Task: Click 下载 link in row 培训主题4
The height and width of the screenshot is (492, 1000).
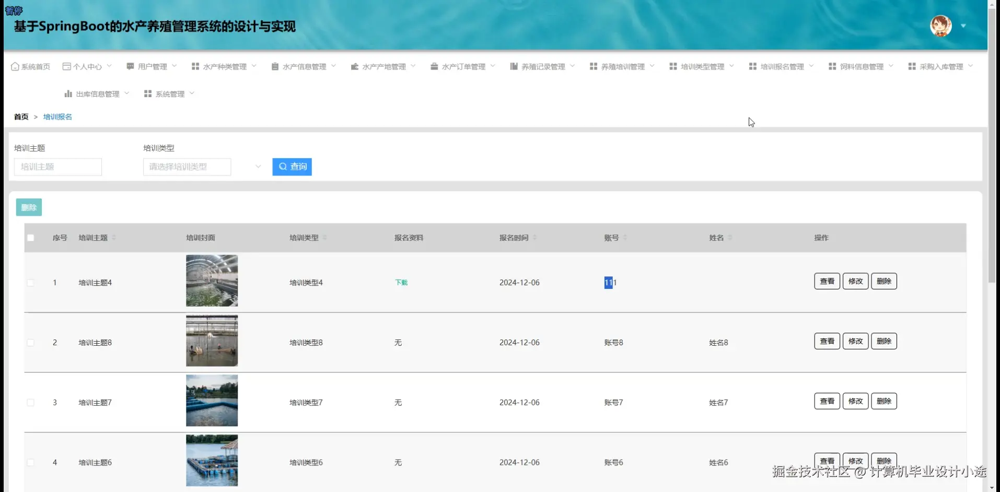Action: 401,283
